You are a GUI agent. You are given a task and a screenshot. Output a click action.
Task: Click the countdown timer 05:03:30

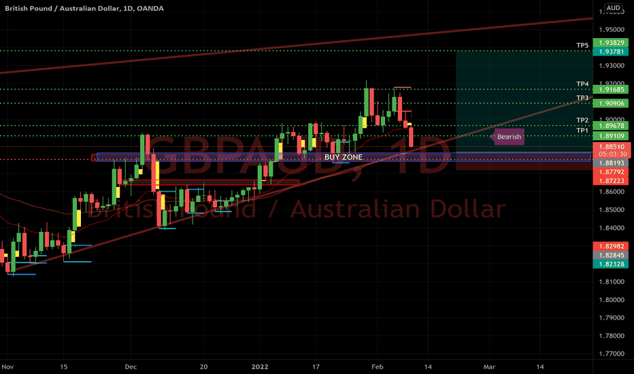(x=612, y=154)
